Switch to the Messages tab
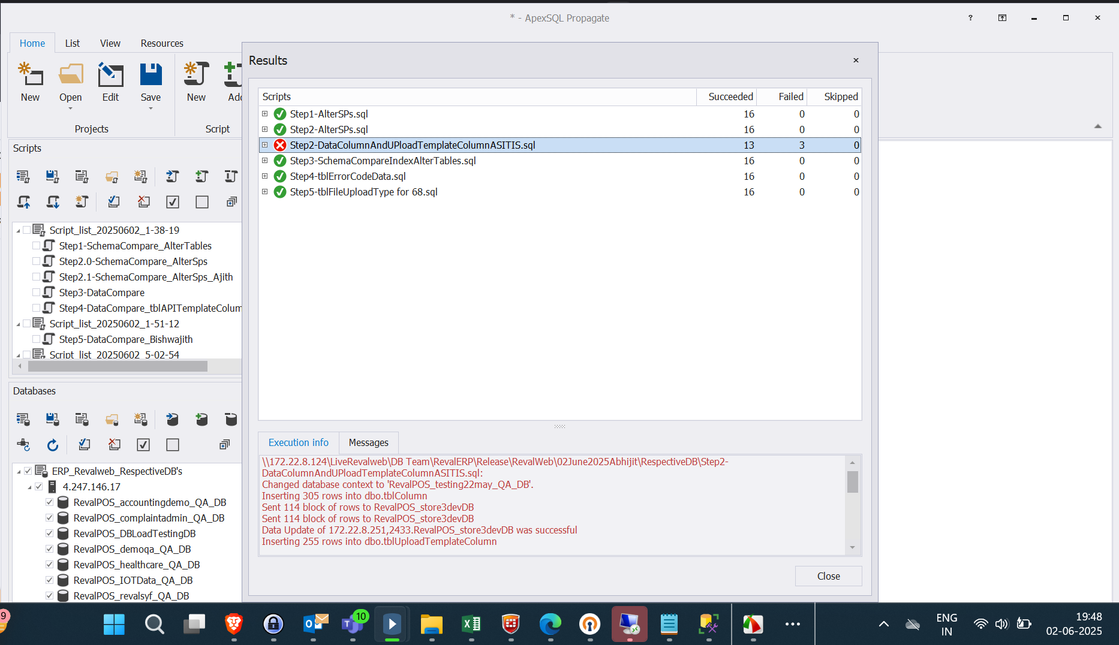Viewport: 1119px width, 645px height. [x=368, y=442]
